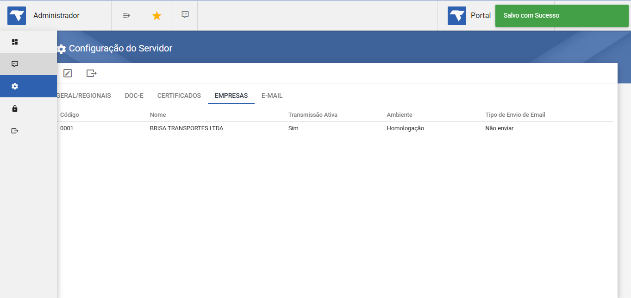
Task: Open the CERTIFICADOS tab
Action: pos(179,96)
